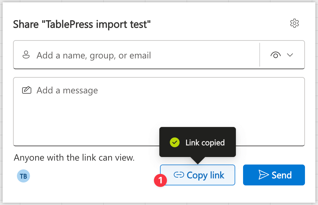Open sharing settings via the gear icon
Image resolution: width=318 pixels, height=205 pixels.
click(294, 23)
